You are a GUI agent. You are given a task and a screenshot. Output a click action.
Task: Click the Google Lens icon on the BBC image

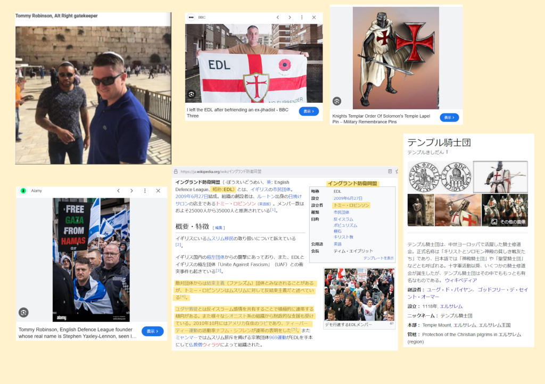pyautogui.click(x=192, y=95)
